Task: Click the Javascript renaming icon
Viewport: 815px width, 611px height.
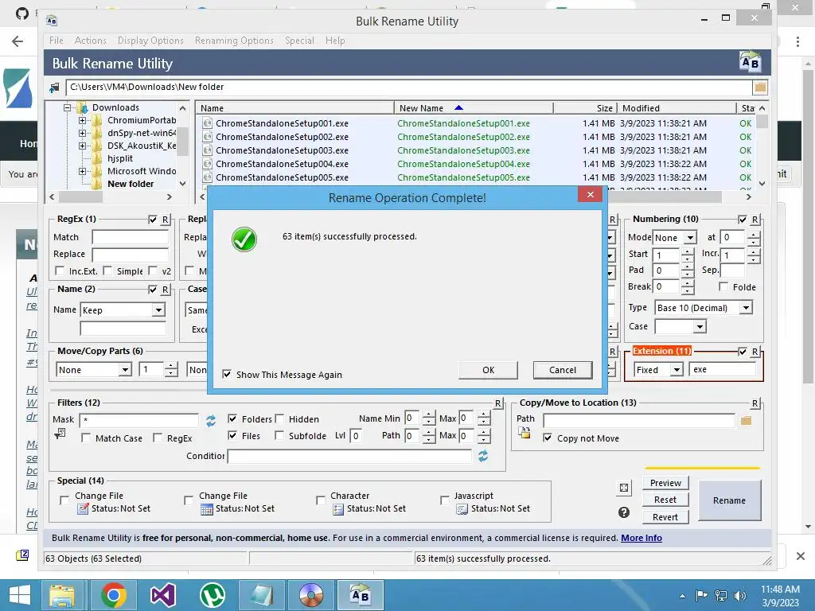Action: (x=462, y=508)
